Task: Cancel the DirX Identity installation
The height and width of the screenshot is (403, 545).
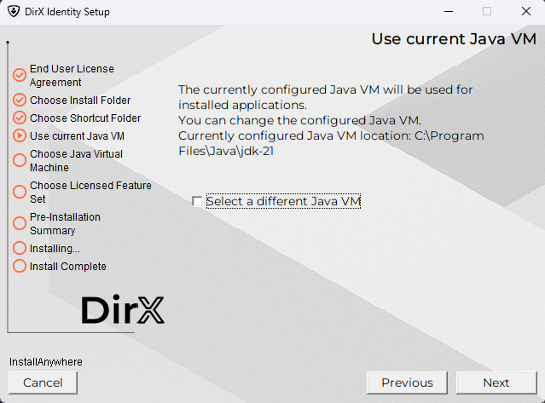Action: pyautogui.click(x=43, y=383)
